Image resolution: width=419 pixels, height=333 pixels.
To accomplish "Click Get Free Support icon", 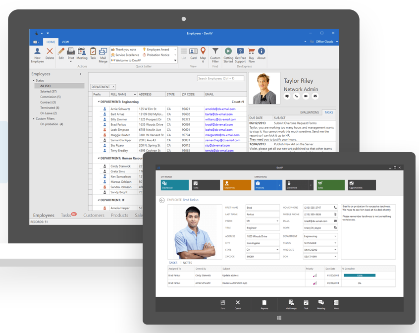I will (x=240, y=51).
